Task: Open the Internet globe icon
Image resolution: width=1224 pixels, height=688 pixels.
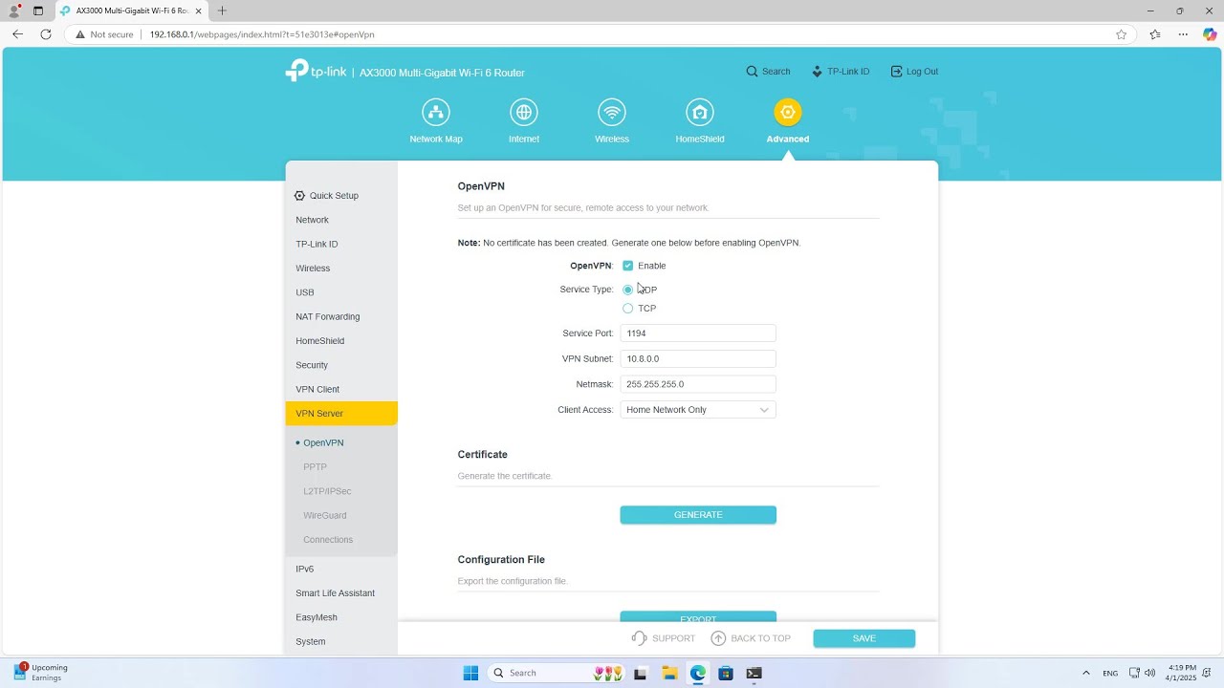Action: pos(524,113)
